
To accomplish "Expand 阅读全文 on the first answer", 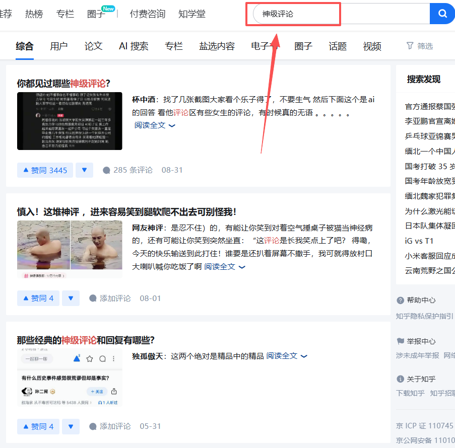I will pyautogui.click(x=149, y=125).
